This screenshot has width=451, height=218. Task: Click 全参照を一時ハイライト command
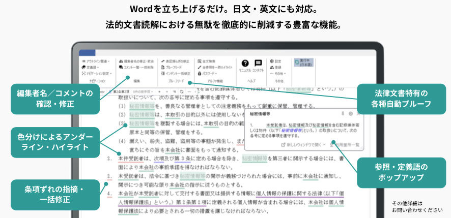(x=215, y=67)
